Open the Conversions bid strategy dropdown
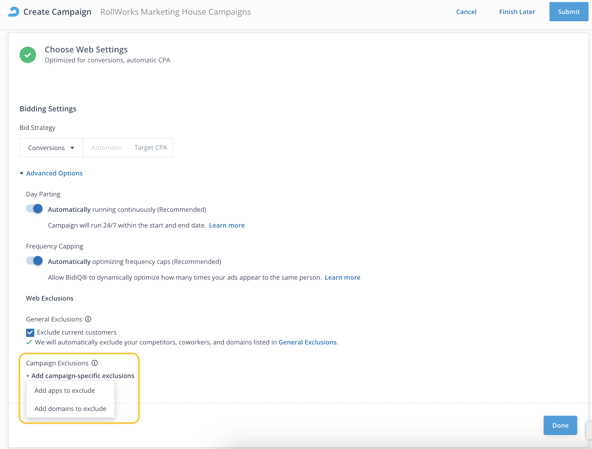The width and height of the screenshot is (592, 449). [x=51, y=148]
